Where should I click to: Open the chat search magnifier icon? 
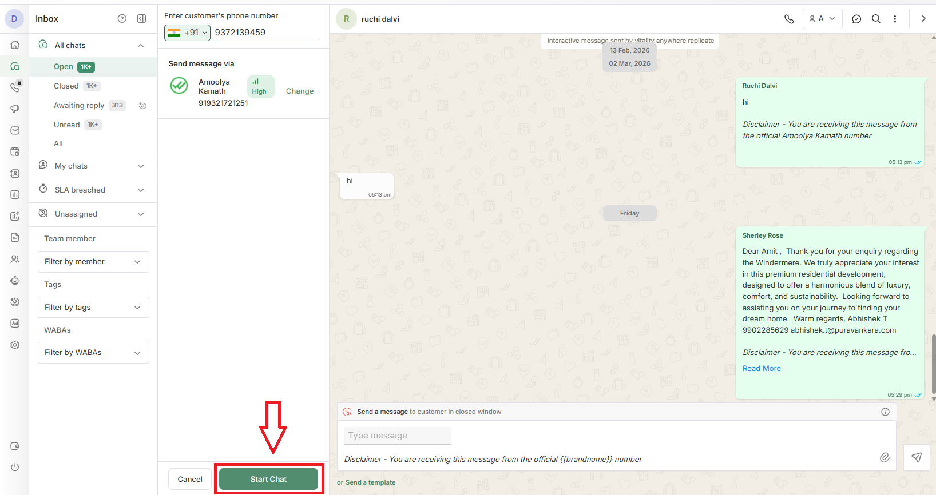pyautogui.click(x=876, y=19)
